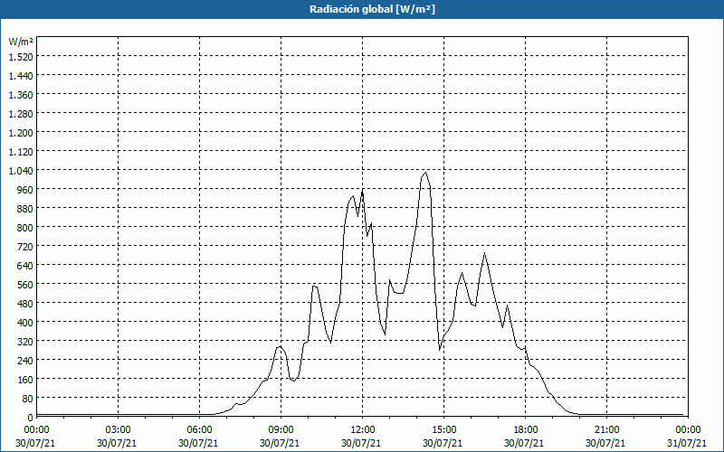This screenshot has height=452, width=724.
Task: Click the "30/07/21" date under 18:00
Action: pyautogui.click(x=524, y=443)
